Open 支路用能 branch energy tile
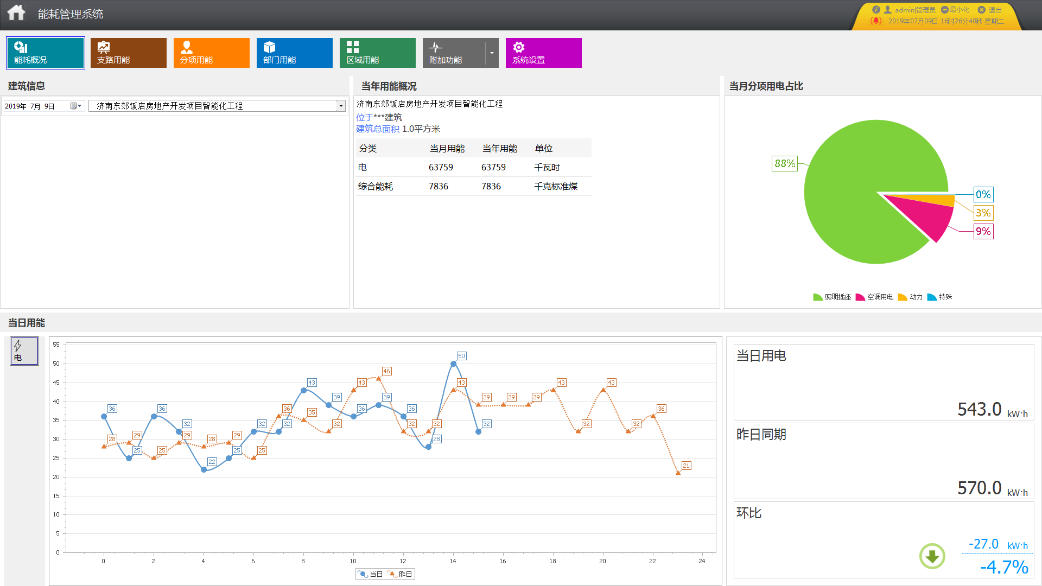Viewport: 1042px width, 586px height. pyautogui.click(x=128, y=53)
